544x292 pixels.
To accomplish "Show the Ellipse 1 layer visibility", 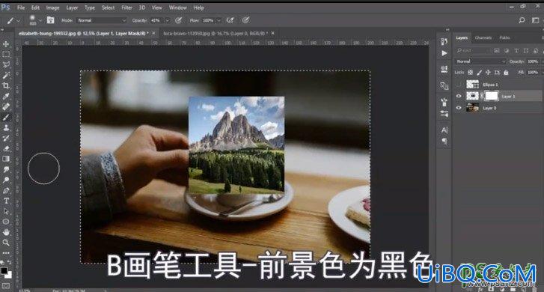I will (x=459, y=85).
